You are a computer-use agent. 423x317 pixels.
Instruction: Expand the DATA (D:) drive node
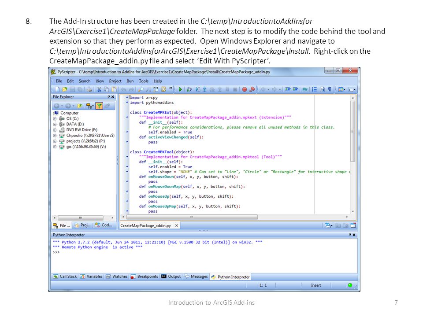point(55,124)
